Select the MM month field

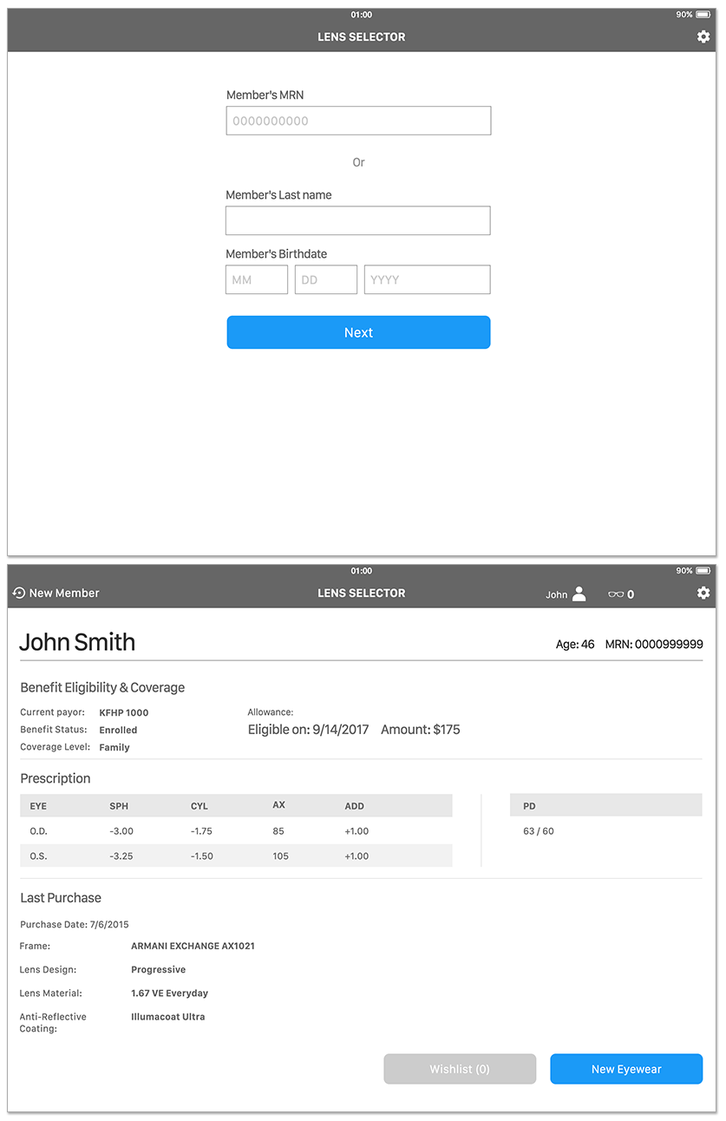click(x=256, y=279)
